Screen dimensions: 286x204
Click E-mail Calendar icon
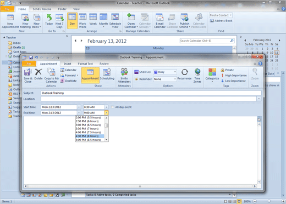click(x=159, y=21)
